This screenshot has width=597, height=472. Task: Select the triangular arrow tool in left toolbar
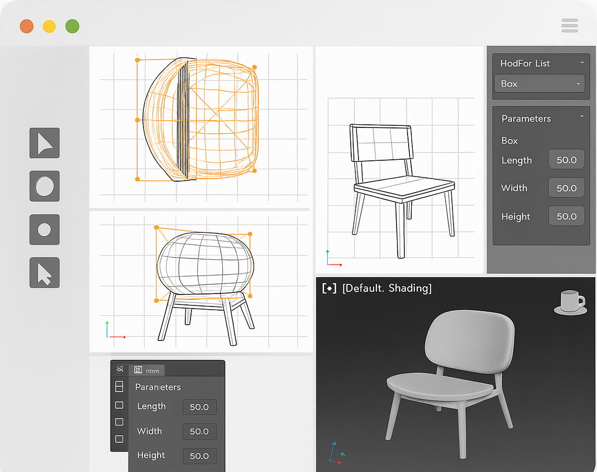click(44, 143)
